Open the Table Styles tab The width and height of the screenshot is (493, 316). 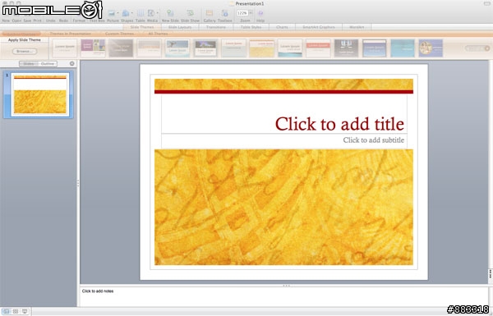tap(251, 27)
